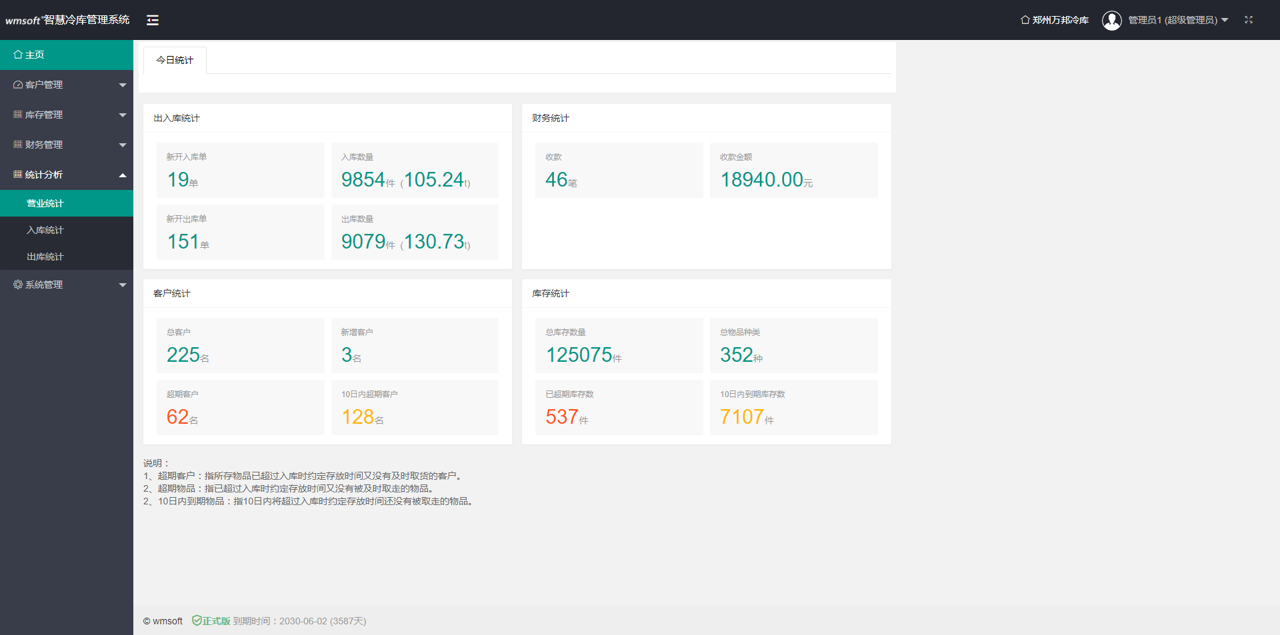Screen dimensions: 1280x635
Task: Click the © wmsoft footer text
Action: (x=163, y=621)
